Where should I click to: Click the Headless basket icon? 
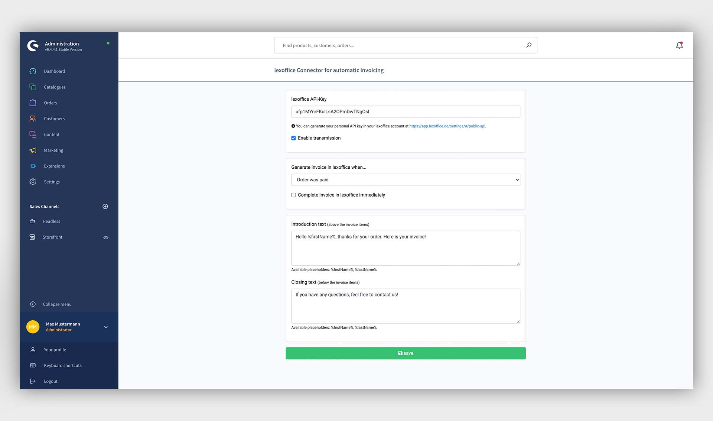tap(32, 221)
